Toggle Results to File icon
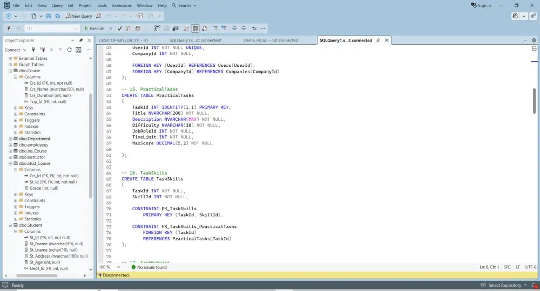Image resolution: width=540 pixels, height=291 pixels. [x=204, y=29]
